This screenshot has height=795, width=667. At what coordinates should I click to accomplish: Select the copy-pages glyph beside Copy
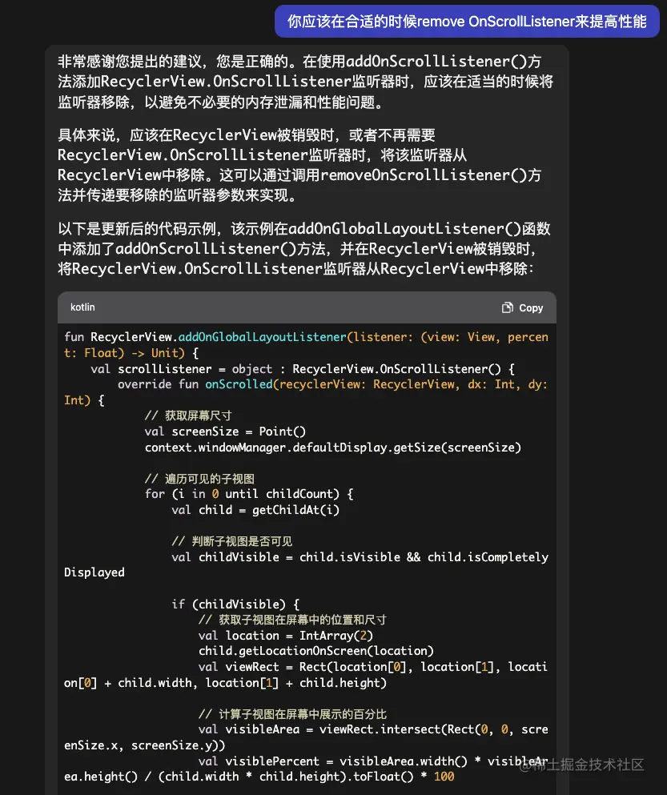tap(508, 307)
